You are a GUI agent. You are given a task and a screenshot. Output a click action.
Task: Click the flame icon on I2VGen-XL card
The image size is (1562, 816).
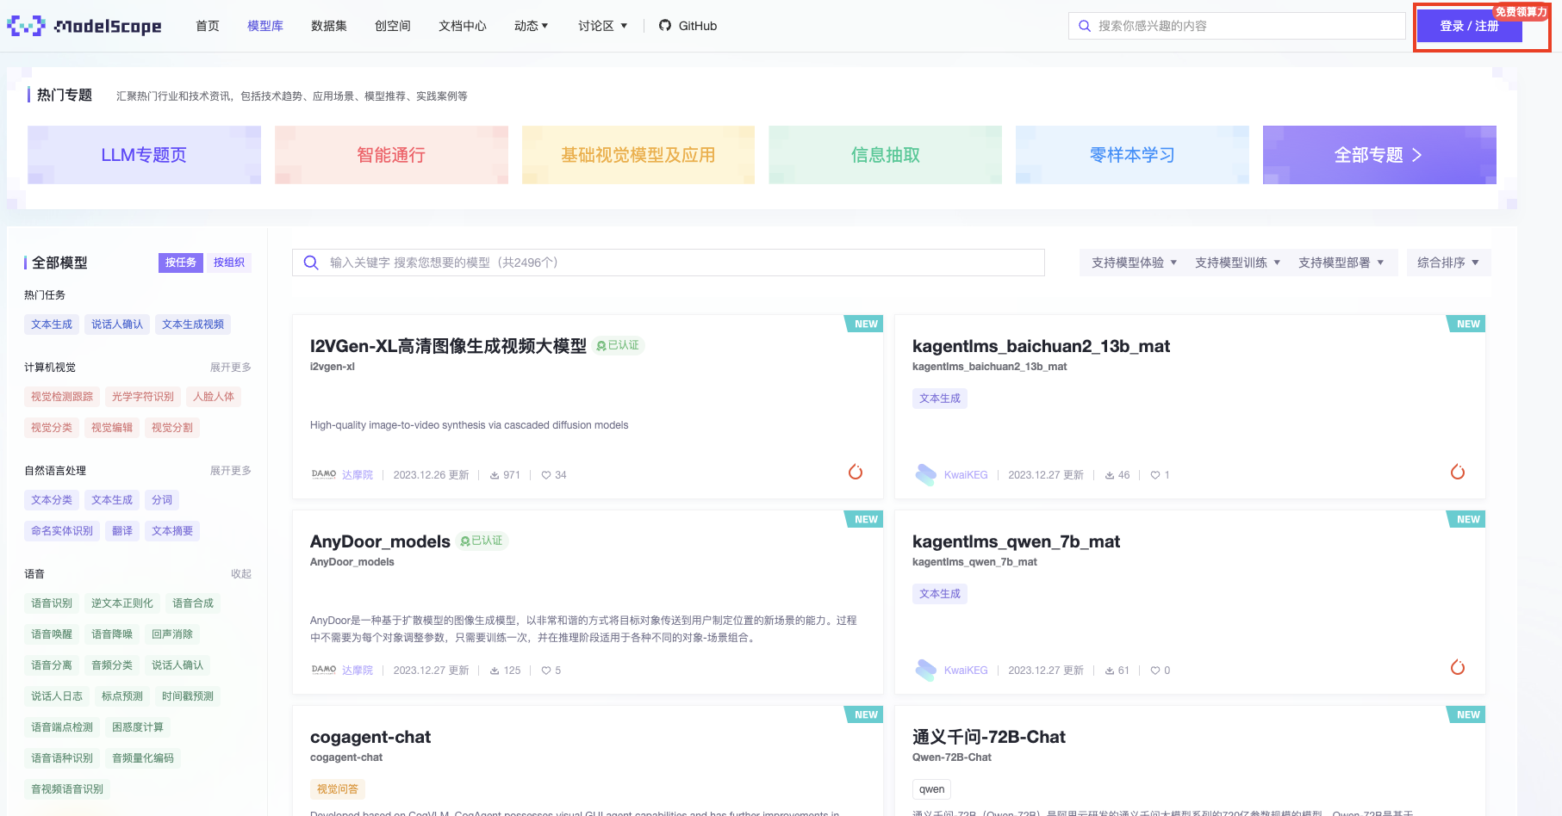click(x=856, y=472)
